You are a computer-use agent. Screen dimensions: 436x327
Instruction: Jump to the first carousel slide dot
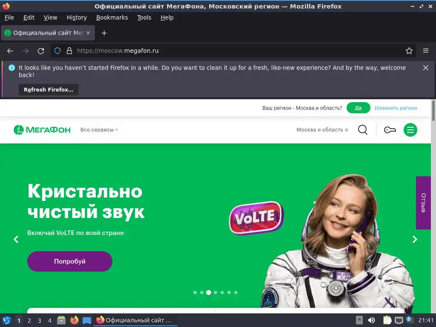pos(195,293)
